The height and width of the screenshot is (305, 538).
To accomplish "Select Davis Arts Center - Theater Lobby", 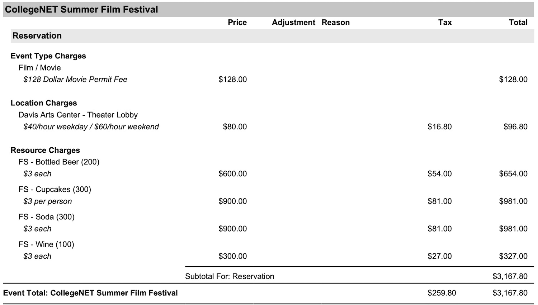I will pyautogui.click(x=78, y=115).
